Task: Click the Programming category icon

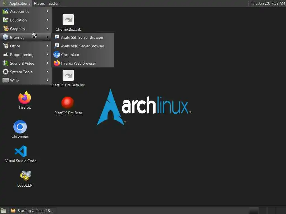Action: click(x=6, y=54)
